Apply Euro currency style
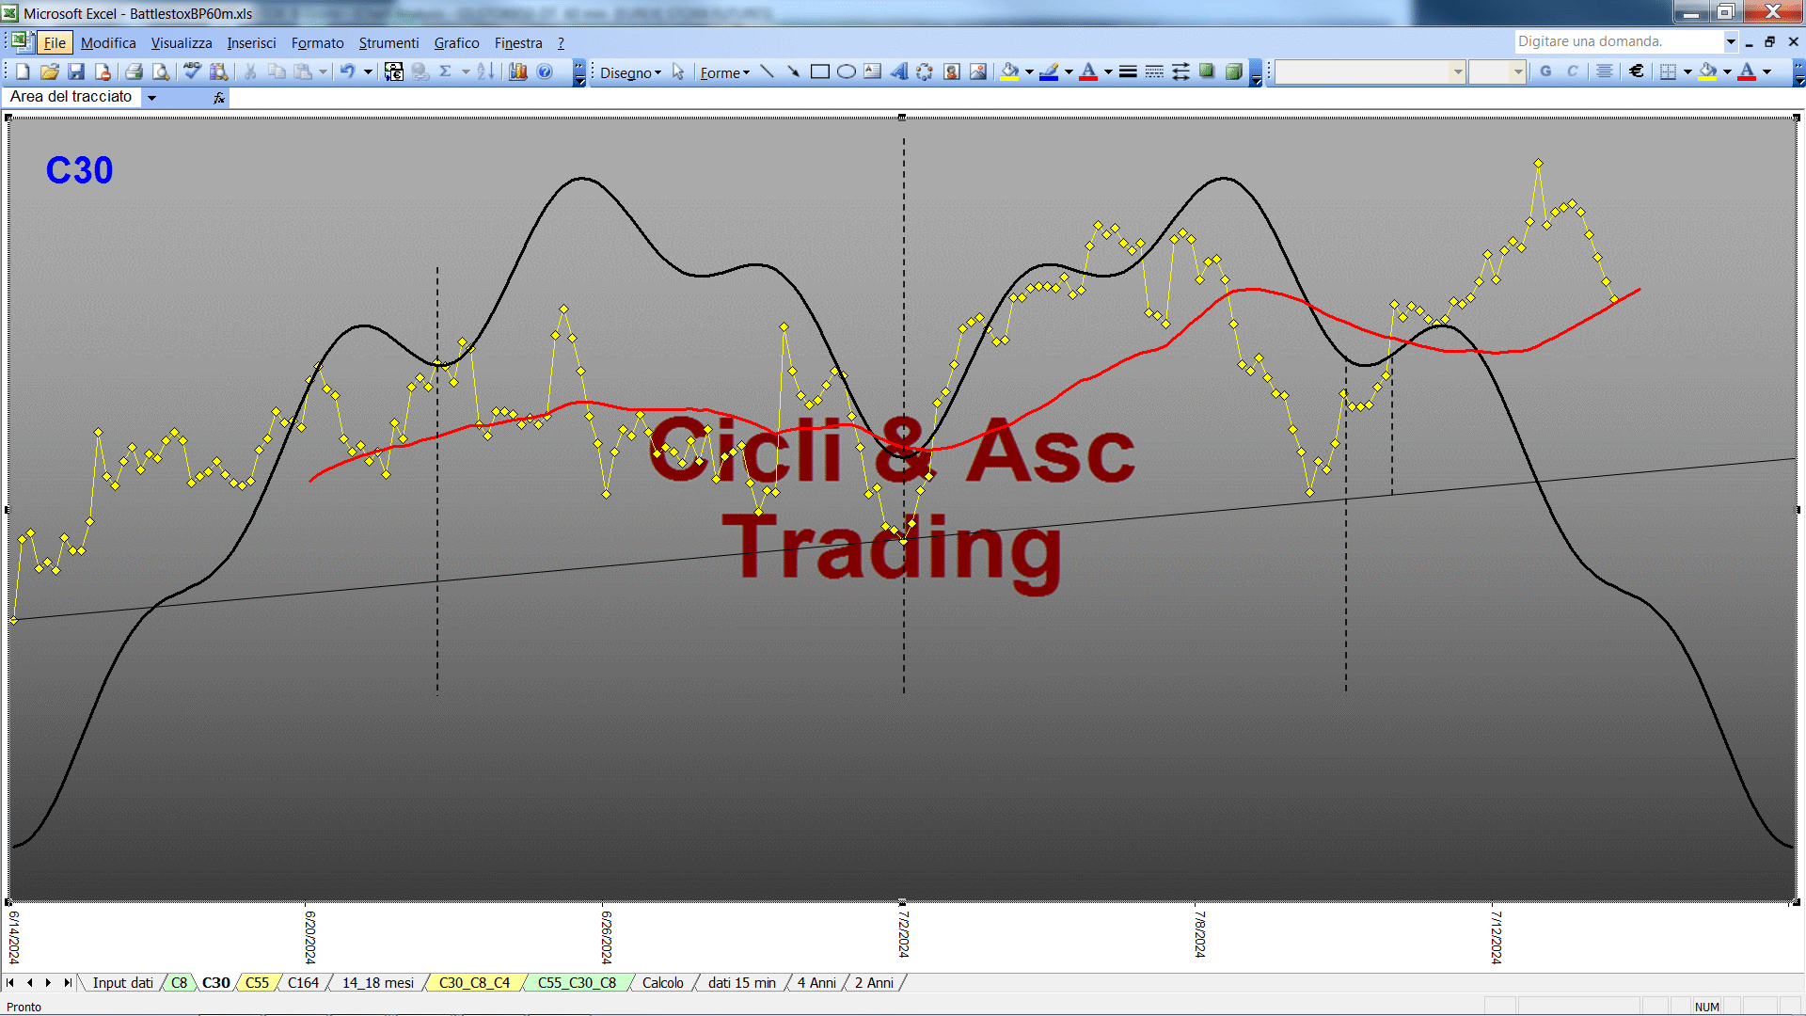 pos(1637,71)
